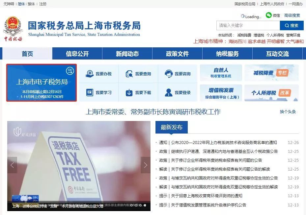Viewport: 306px width, 215px height.
Task: Click the 搜索 search button
Action: [292, 26]
